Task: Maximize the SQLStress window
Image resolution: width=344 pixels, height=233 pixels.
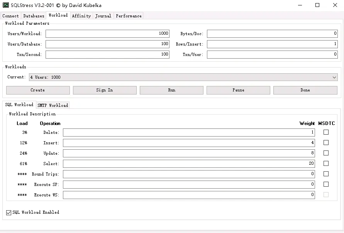Action: [317, 5]
